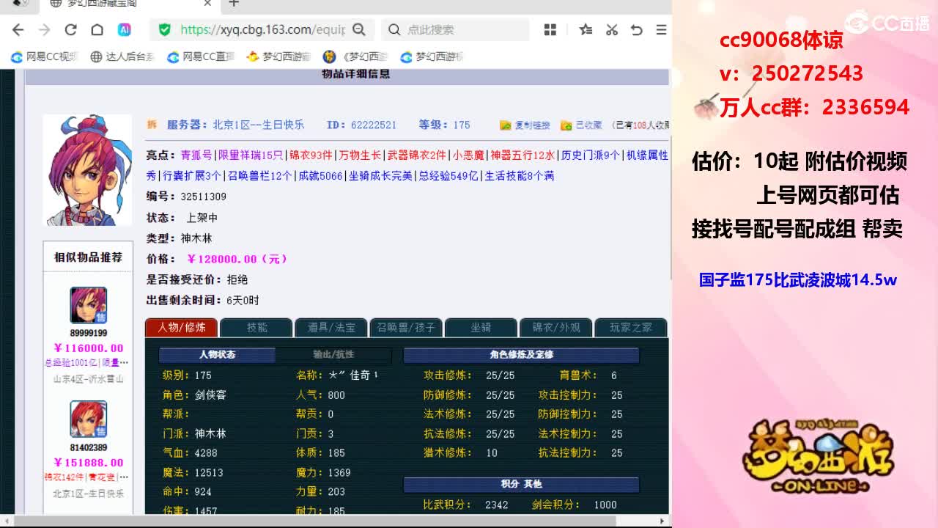Viewport: 938px width, 528px height.
Task: Switch to the 技能 tab
Action: tap(256, 327)
